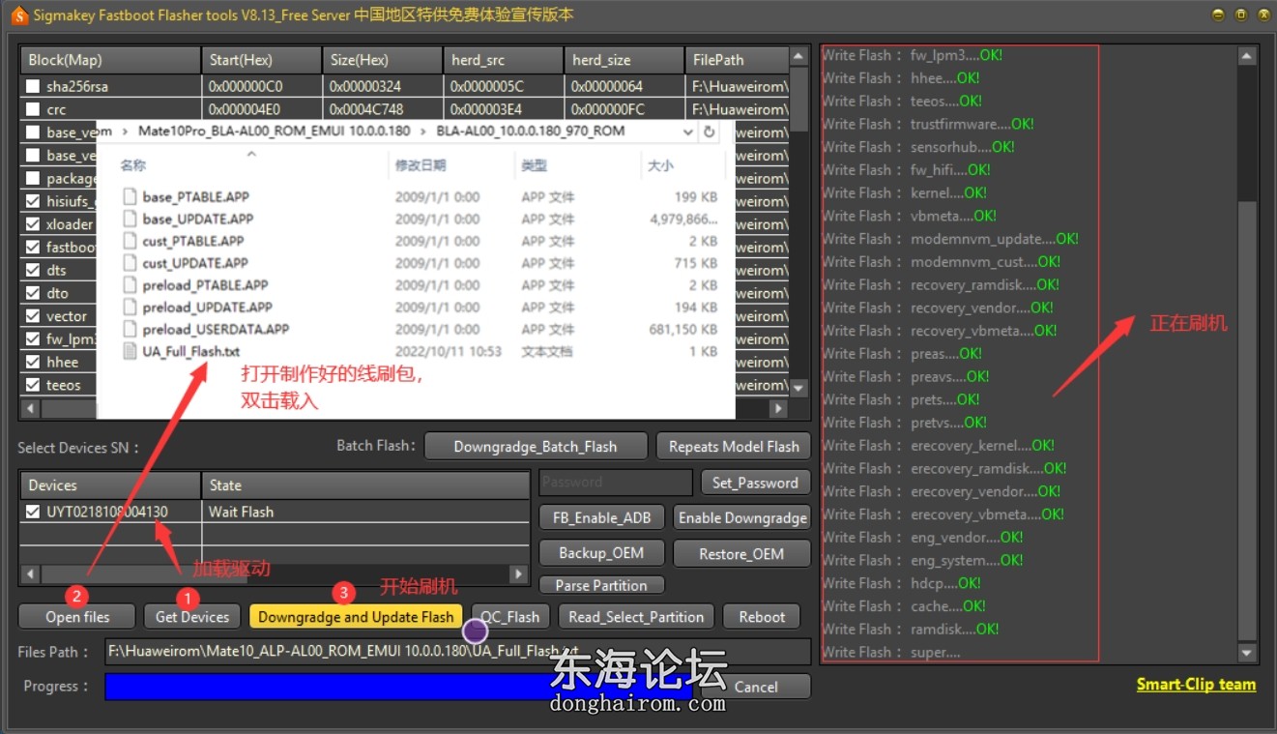The image size is (1277, 734).
Task: Click the Enable Downgradge button
Action: pos(742,518)
